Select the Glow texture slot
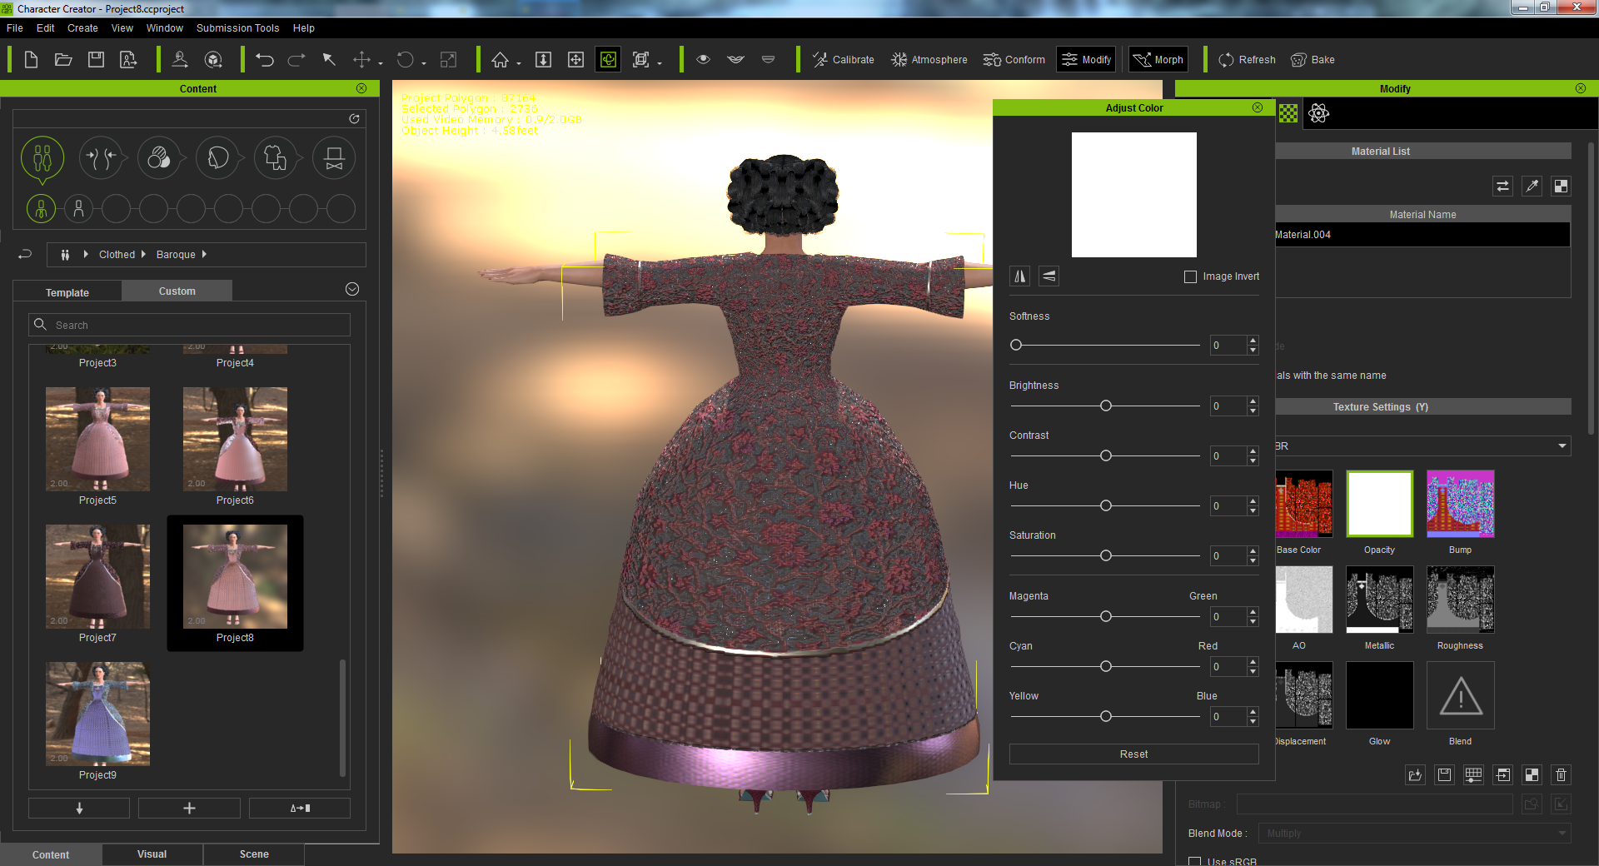Viewport: 1599px width, 866px height. 1379,695
